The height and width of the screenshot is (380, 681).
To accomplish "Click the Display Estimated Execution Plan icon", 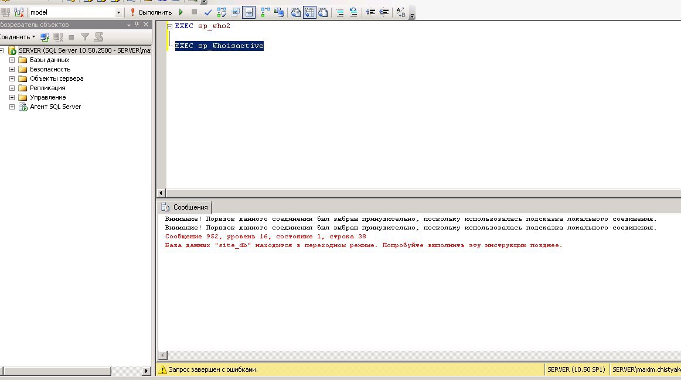I will pos(222,12).
